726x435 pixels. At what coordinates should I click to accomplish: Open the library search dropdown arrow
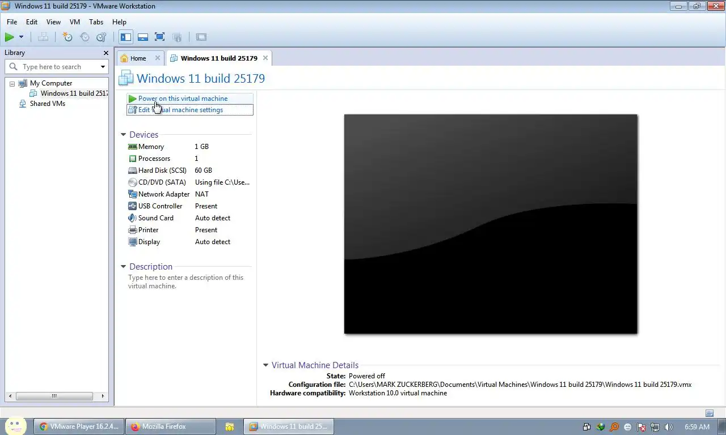point(103,67)
